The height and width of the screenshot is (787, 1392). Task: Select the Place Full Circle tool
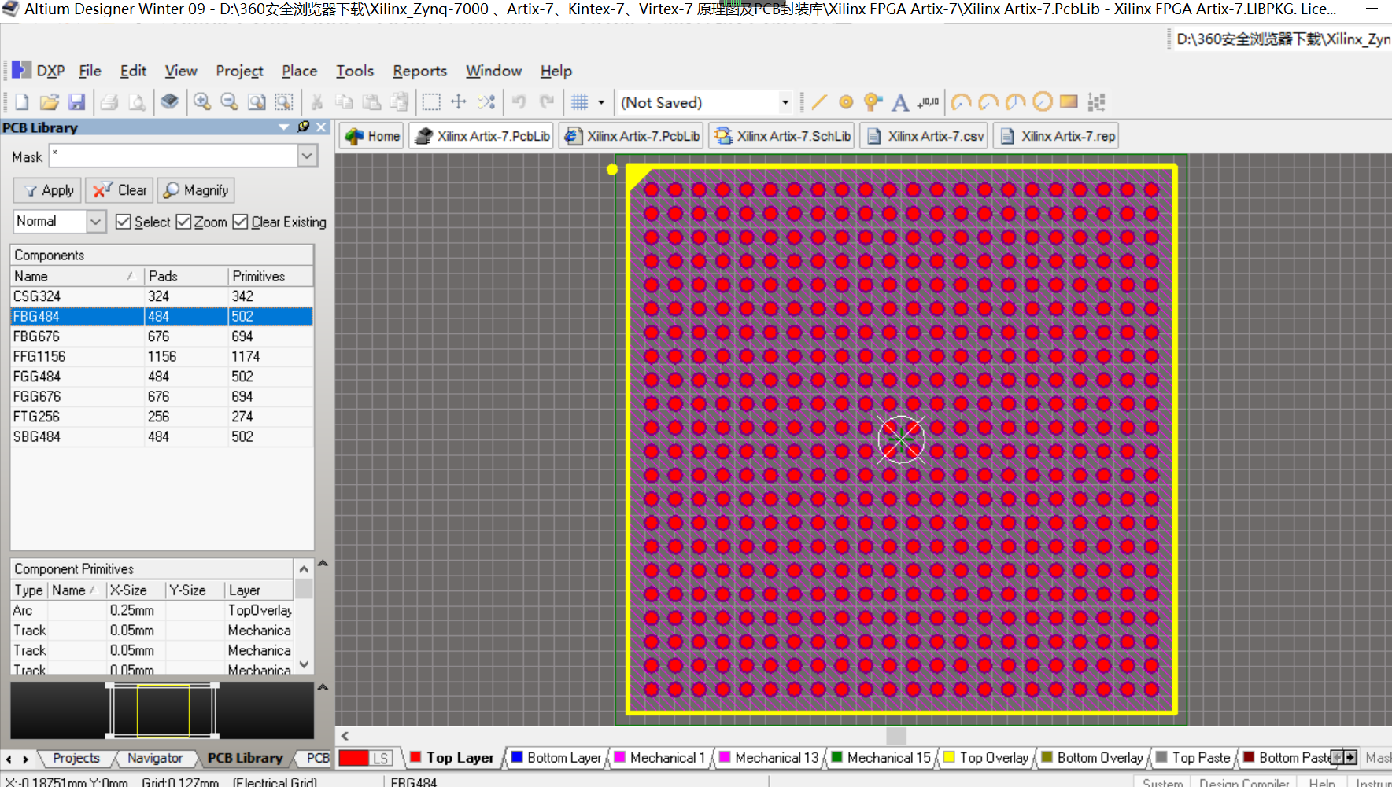pyautogui.click(x=1042, y=102)
